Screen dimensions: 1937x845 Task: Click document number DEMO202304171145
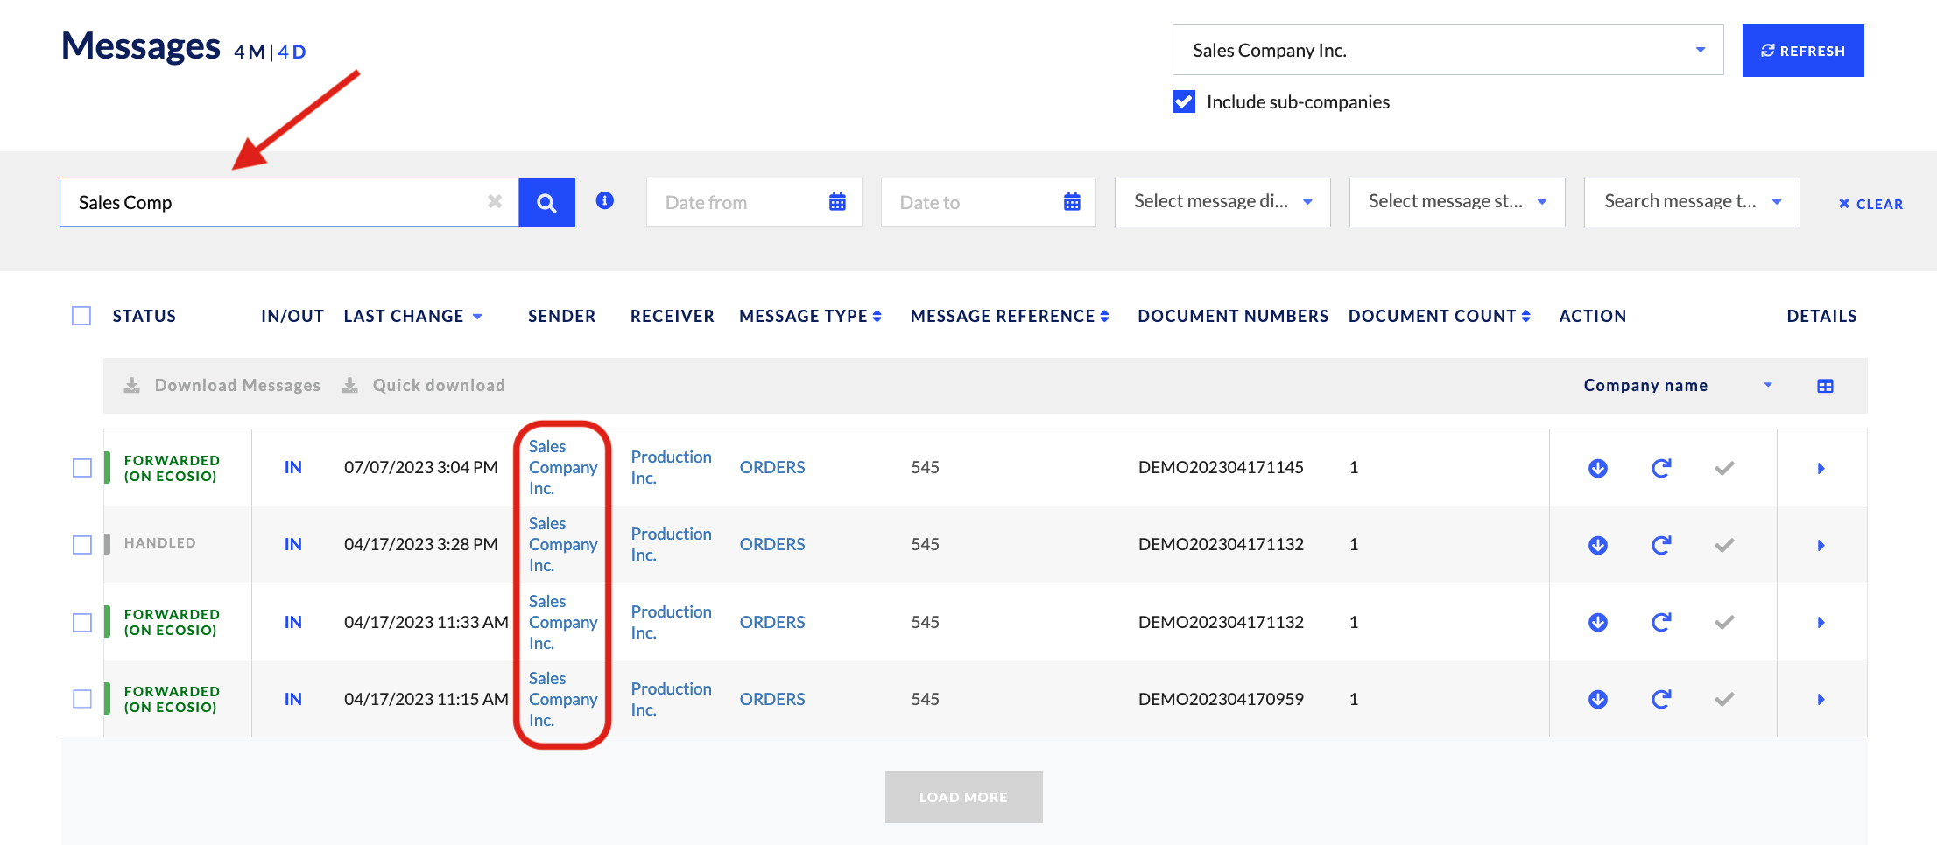1221,468
